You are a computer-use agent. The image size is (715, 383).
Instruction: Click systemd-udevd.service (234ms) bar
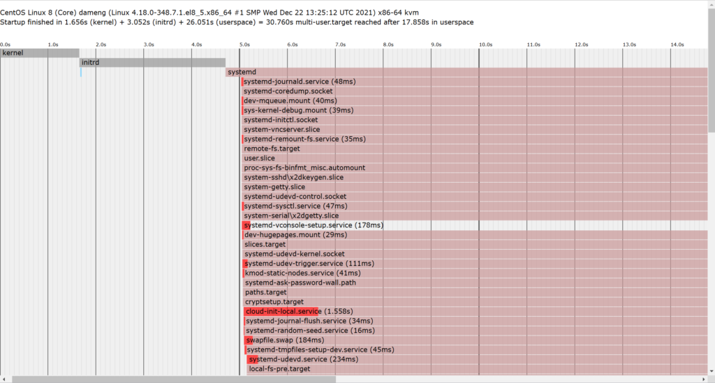302,359
